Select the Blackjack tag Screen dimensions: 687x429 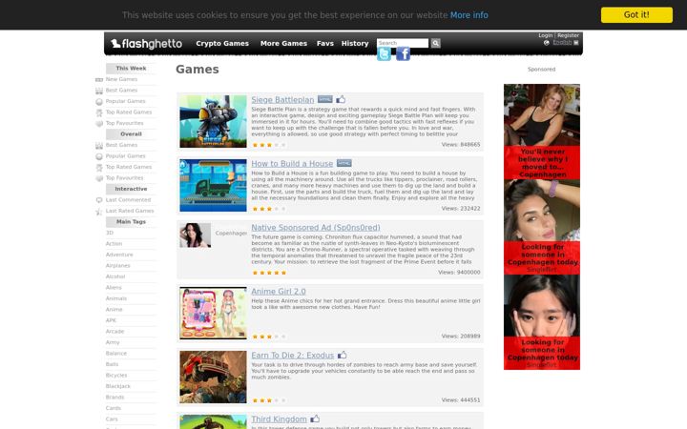[118, 386]
